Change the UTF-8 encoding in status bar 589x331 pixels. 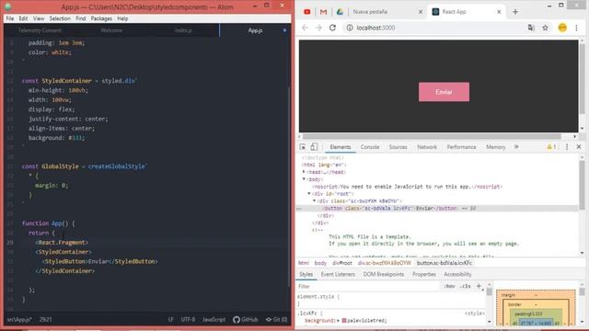pos(188,320)
